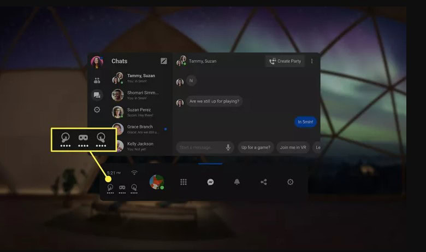Check the right controller battery icon
Viewport: 426px width, 252px height.
pos(134,189)
